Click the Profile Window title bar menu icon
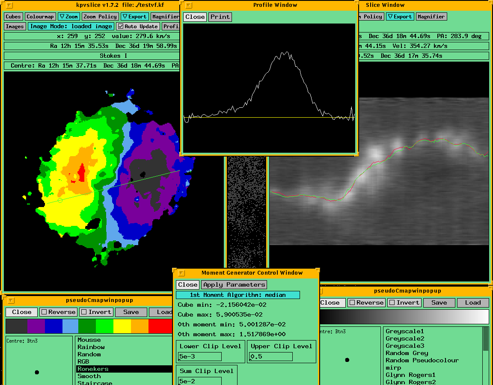 click(x=188, y=6)
